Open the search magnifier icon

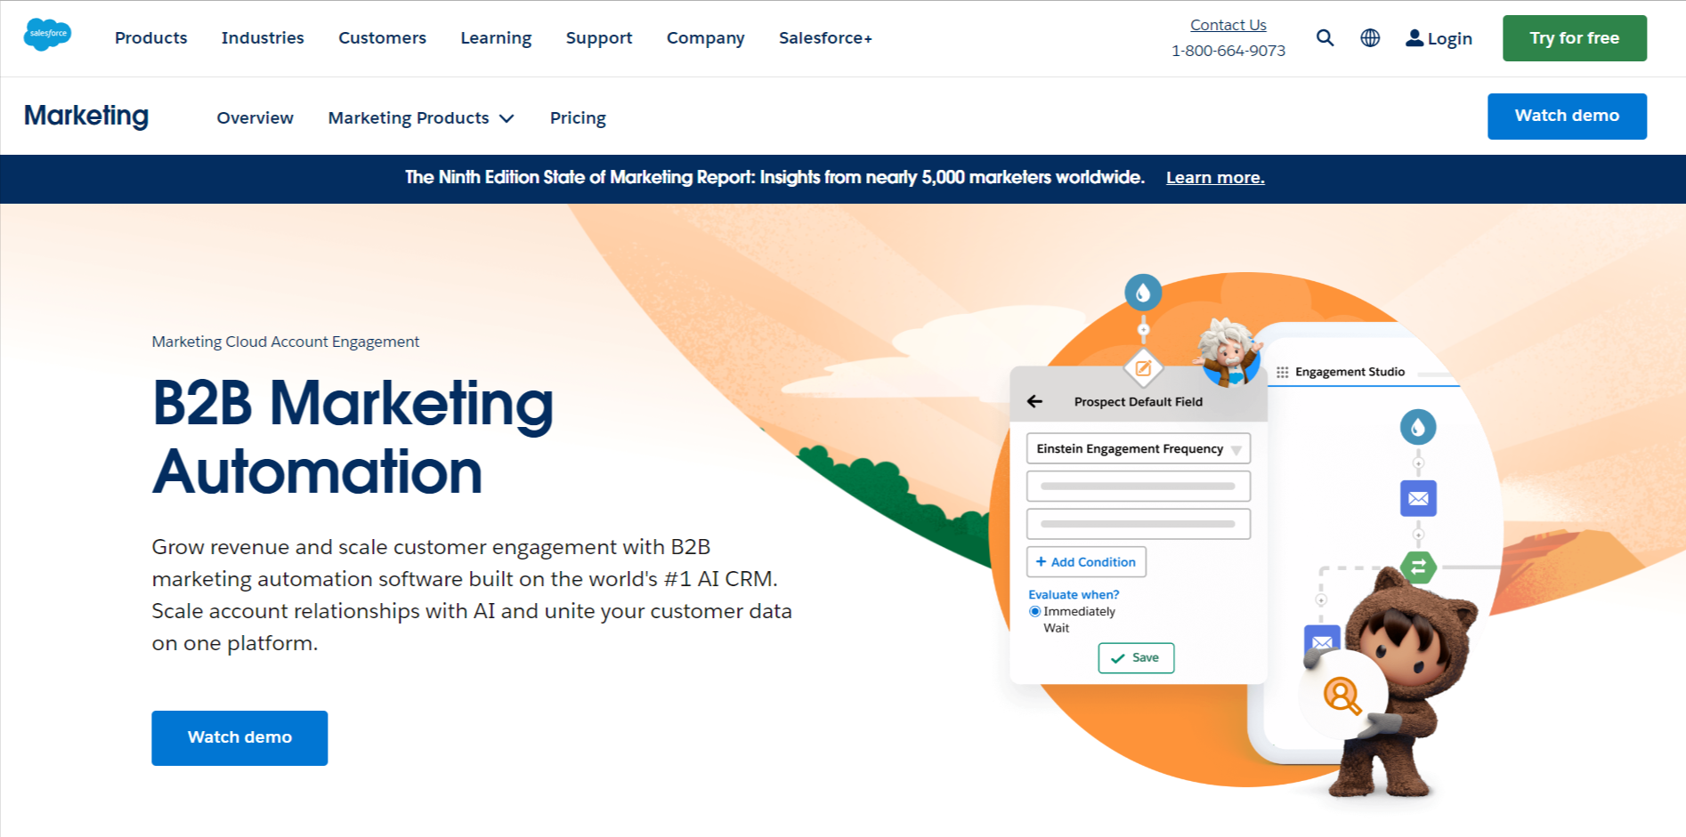(x=1325, y=37)
